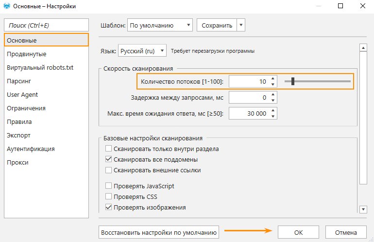This screenshot has height=242, width=374.
Task: Click the thread count slider handle
Action: (x=293, y=81)
